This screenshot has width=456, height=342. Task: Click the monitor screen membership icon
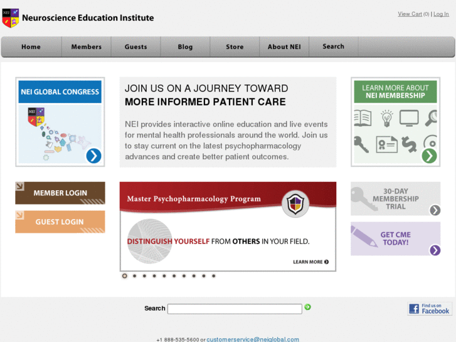[409, 118]
